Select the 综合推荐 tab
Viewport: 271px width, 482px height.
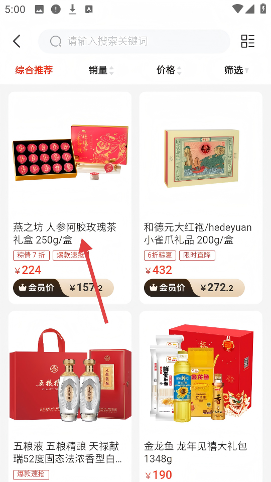(x=34, y=70)
